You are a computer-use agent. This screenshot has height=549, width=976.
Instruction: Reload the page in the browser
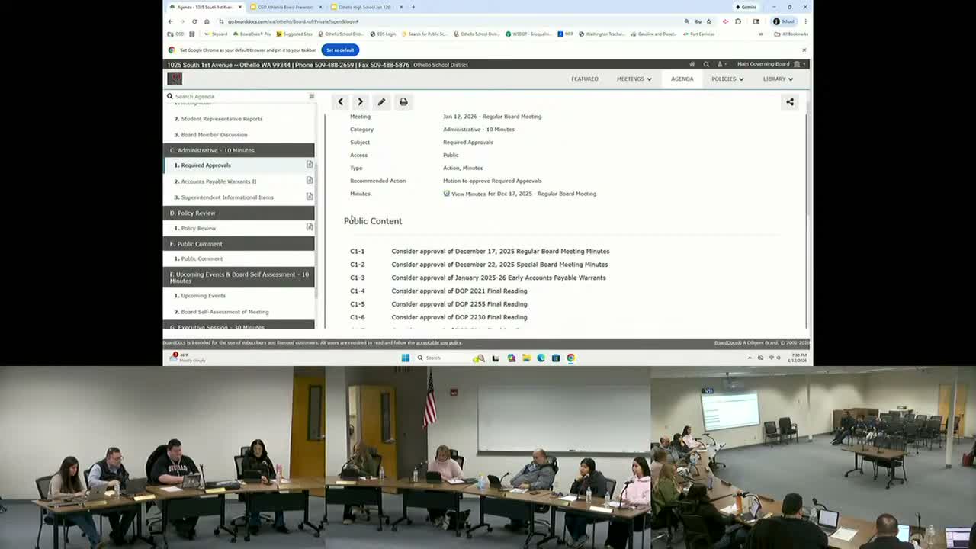click(x=194, y=21)
